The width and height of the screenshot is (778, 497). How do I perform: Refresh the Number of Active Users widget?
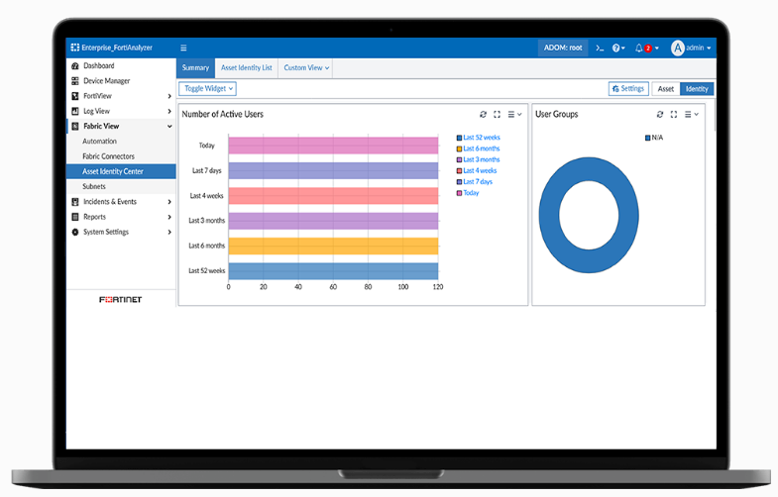coord(484,115)
